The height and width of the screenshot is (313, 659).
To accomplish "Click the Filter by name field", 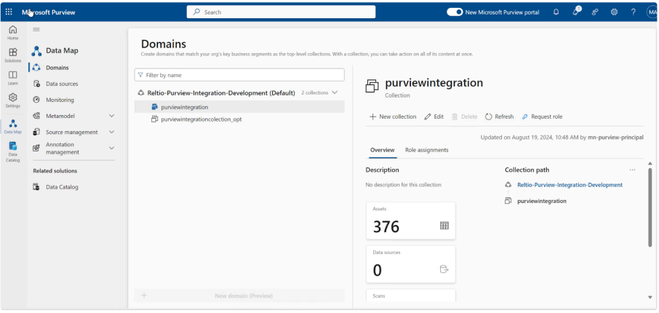I will 239,75.
